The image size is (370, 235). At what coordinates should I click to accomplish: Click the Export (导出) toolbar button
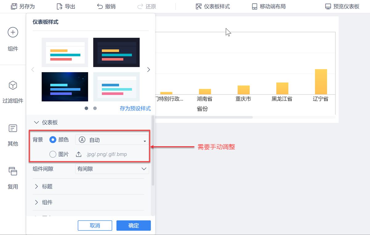click(66, 6)
